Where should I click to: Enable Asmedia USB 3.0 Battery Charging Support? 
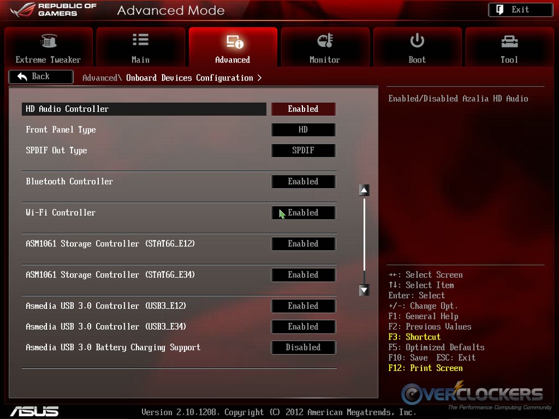pyautogui.click(x=303, y=347)
